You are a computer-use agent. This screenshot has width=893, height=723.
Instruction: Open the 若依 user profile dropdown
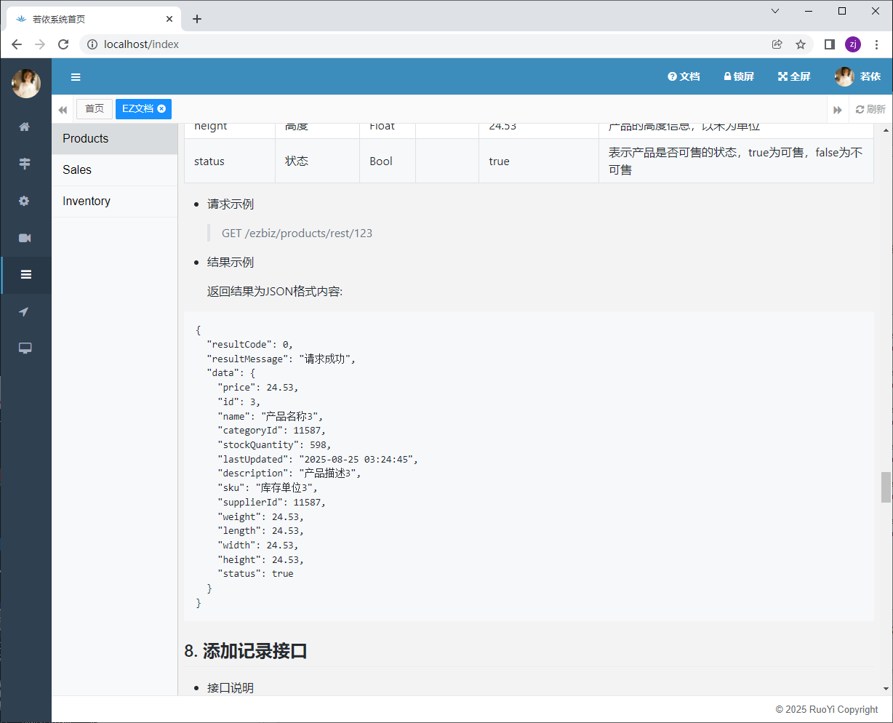pos(858,76)
